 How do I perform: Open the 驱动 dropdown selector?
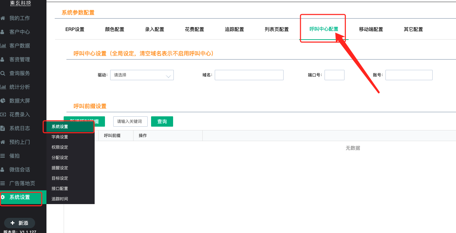tap(138, 75)
